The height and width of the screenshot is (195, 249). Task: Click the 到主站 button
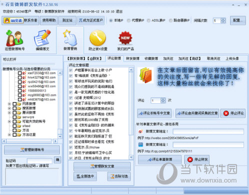pyautogui.click(x=67, y=20)
